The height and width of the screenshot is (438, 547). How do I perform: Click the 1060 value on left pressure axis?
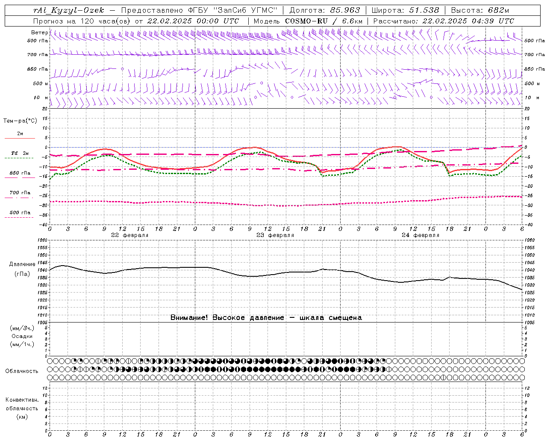tap(44, 240)
